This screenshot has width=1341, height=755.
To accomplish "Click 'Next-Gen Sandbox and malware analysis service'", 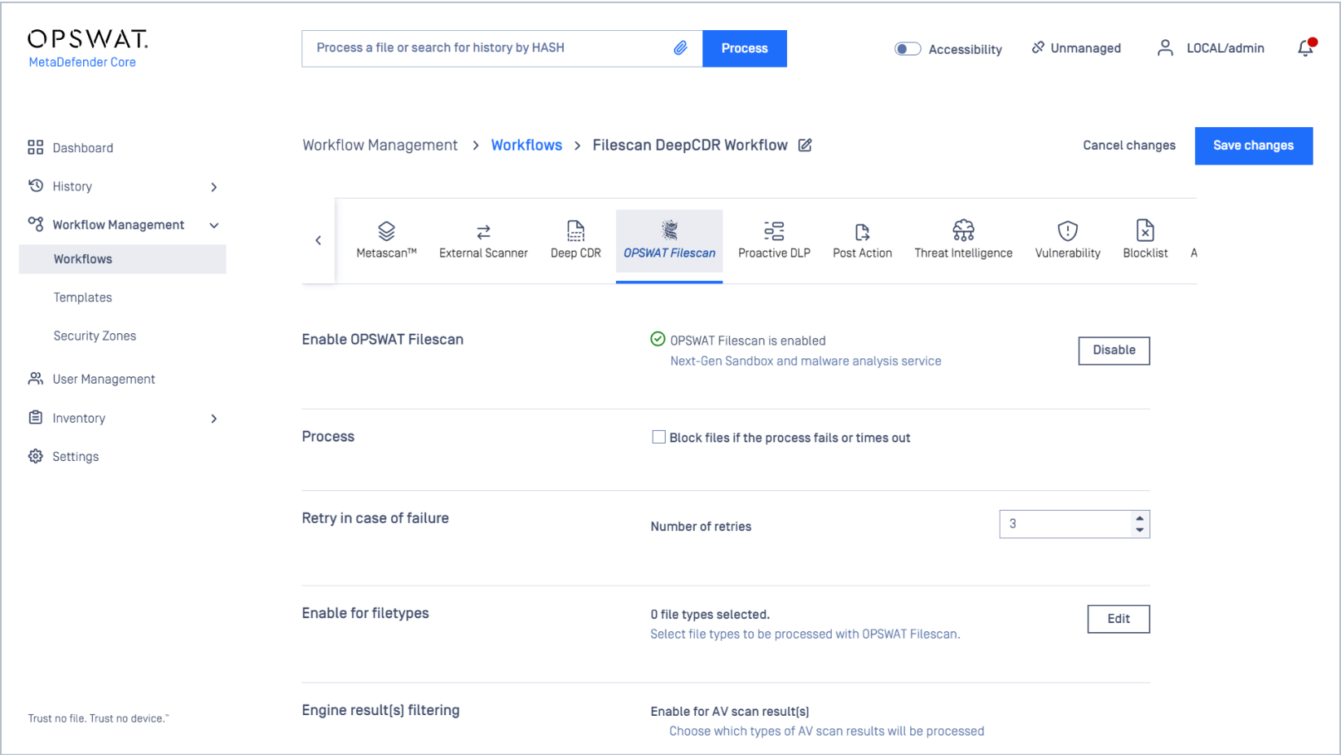I will (806, 361).
